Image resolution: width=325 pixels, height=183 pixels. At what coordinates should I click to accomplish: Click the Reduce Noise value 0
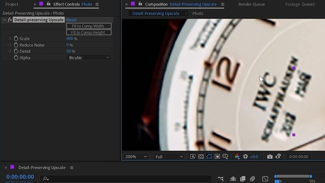coord(68,45)
